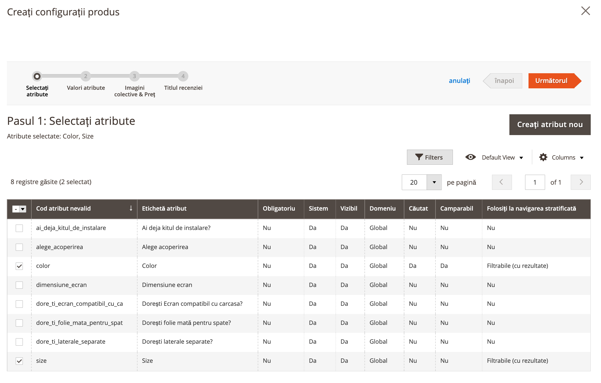Click the înapoi back button

pos(503,81)
